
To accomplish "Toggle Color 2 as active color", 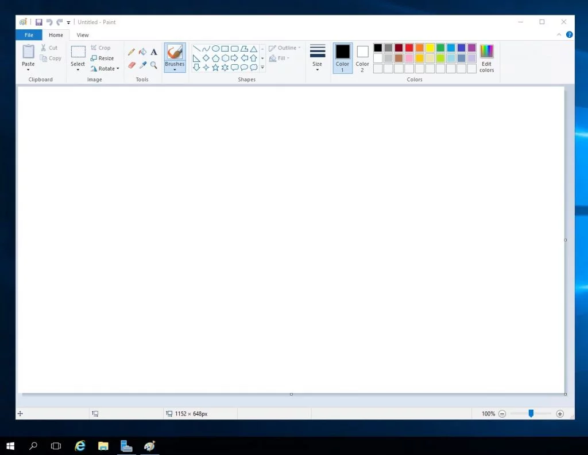I will [362, 58].
